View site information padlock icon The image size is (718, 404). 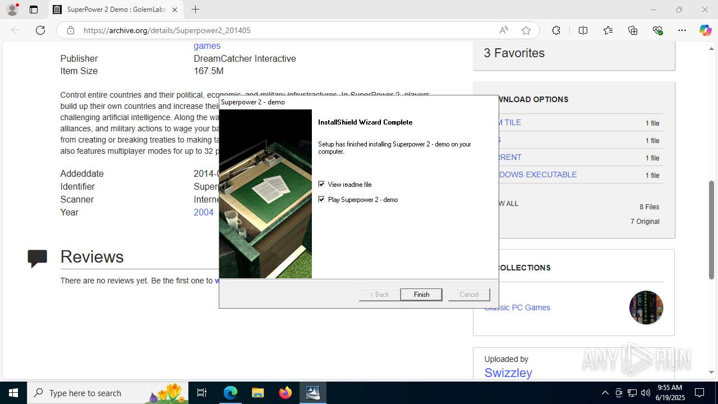[71, 30]
